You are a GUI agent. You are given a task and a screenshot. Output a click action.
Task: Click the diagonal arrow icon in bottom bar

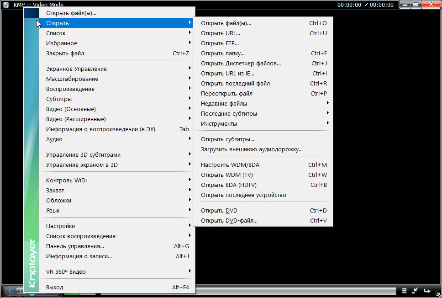415,291
